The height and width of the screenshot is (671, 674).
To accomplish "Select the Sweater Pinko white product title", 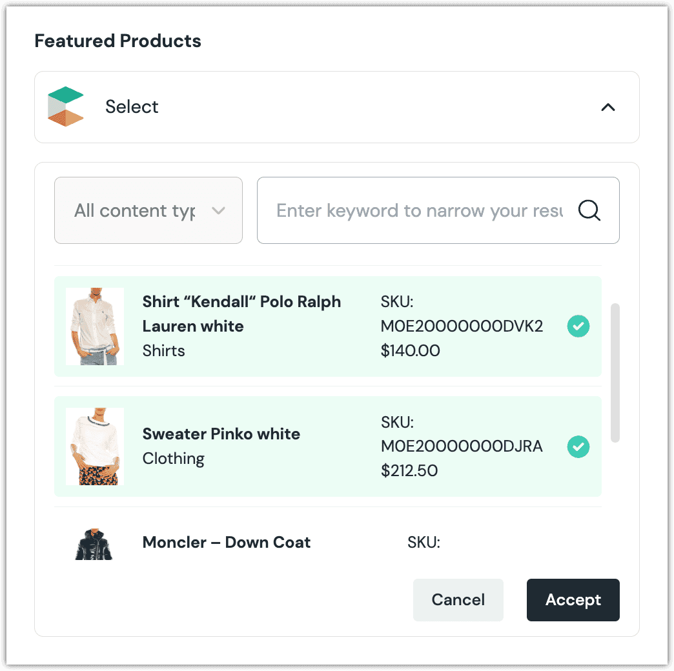I will [221, 434].
